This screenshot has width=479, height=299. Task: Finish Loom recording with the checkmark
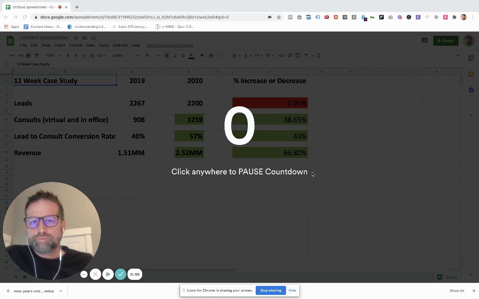[121, 274]
